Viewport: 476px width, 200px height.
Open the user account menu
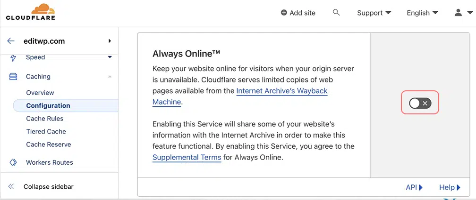460,13
